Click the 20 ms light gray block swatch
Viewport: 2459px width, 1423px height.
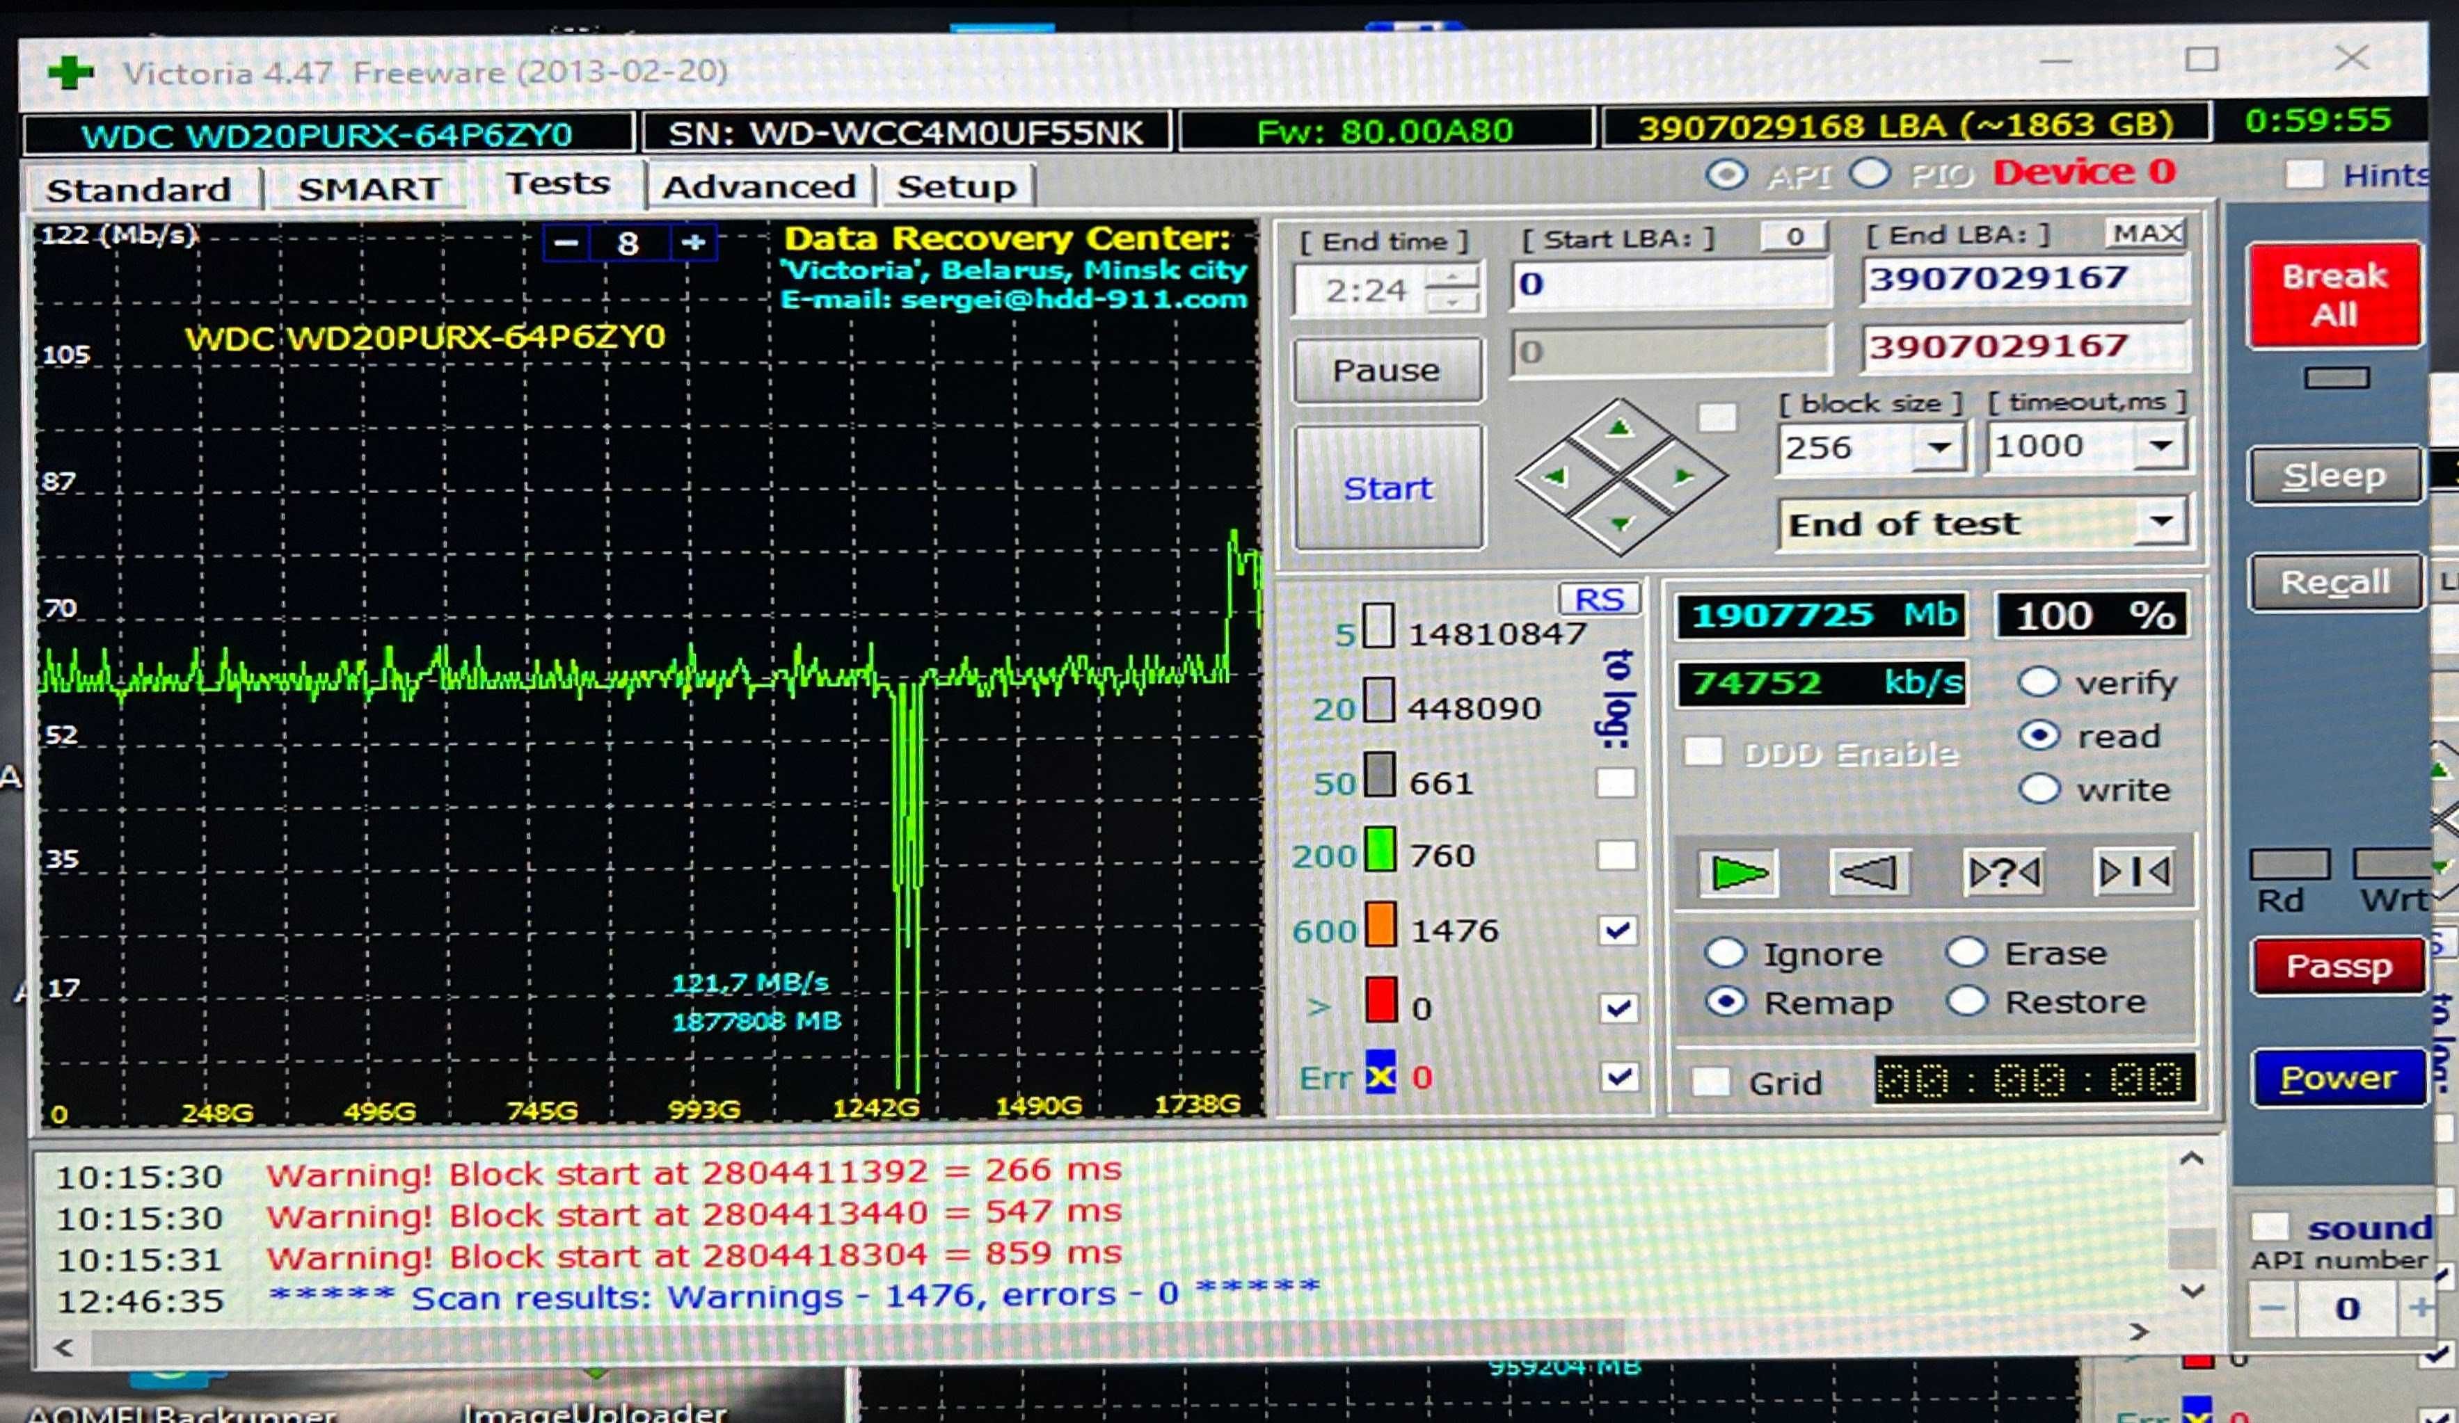1378,700
